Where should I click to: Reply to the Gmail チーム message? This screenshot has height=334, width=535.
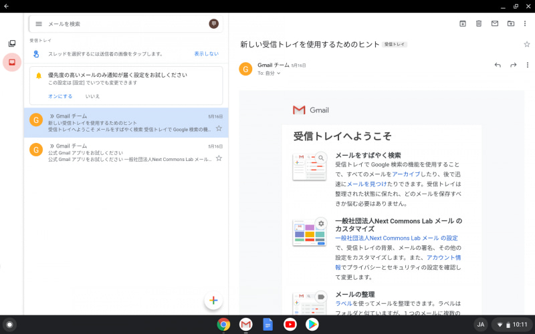[x=498, y=65]
